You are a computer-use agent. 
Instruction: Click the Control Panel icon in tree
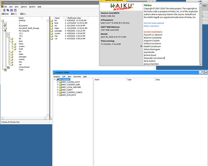click(9, 67)
